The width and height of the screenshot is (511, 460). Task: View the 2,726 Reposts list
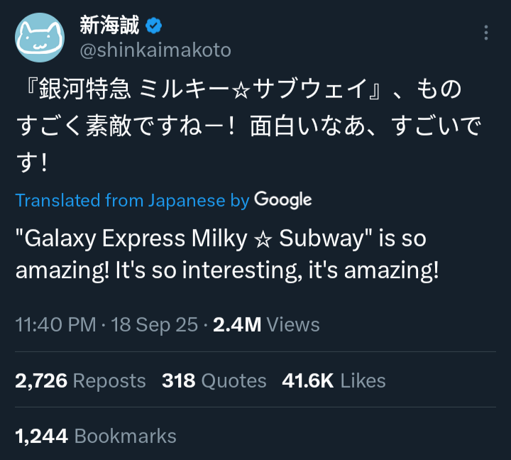pyautogui.click(x=80, y=380)
